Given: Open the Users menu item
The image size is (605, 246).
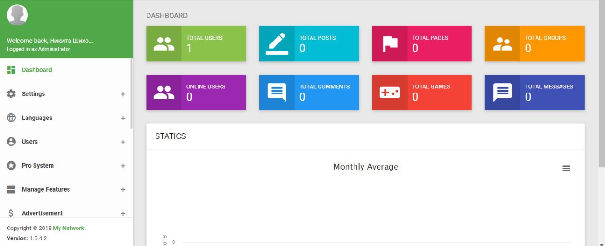Looking at the screenshot, I should pos(66,142).
